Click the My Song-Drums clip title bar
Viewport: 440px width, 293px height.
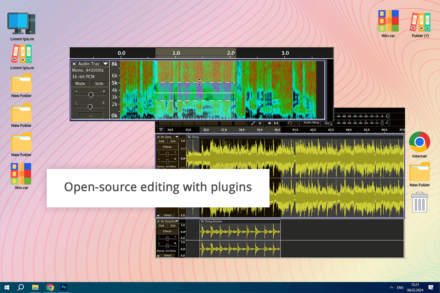[x=240, y=221]
